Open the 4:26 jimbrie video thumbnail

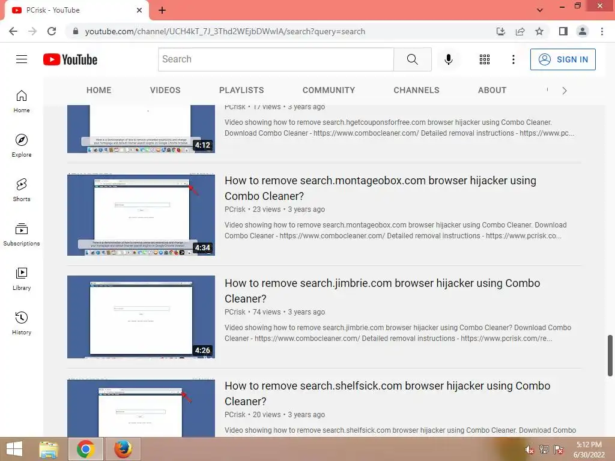[x=141, y=317]
